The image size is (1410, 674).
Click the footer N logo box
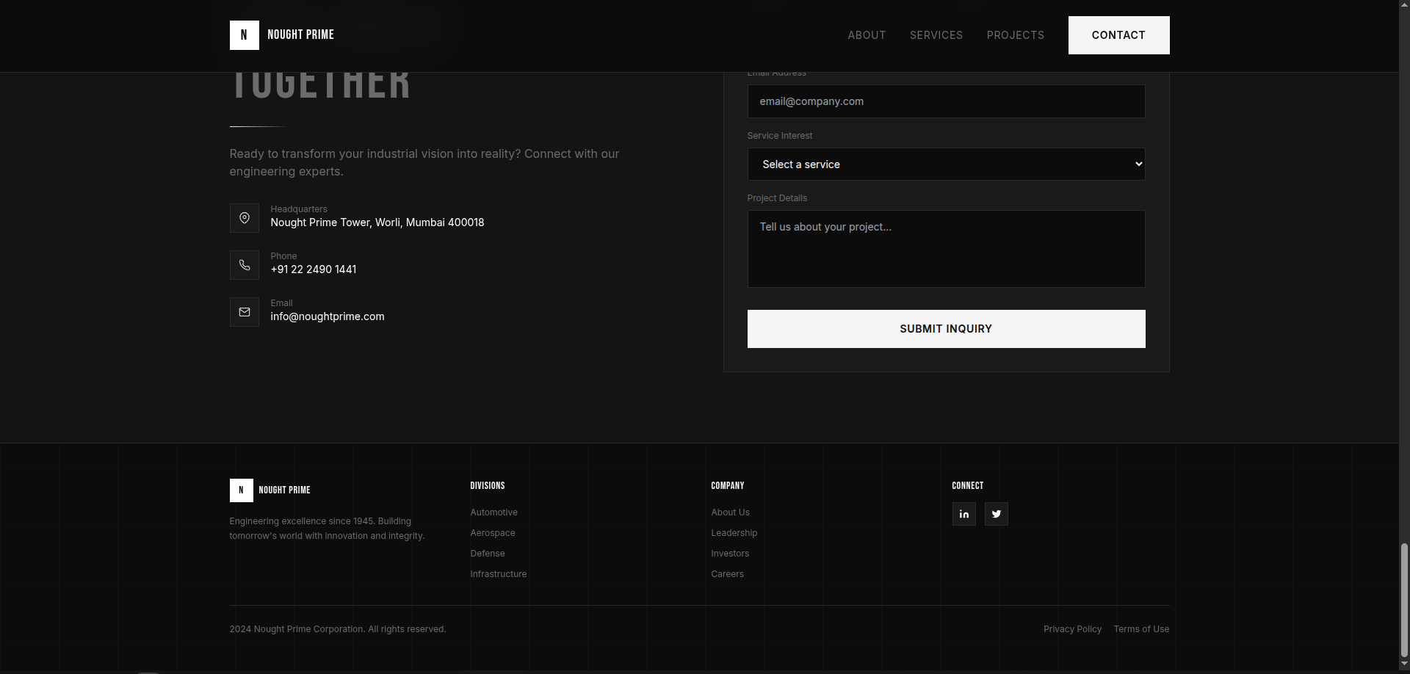(x=241, y=490)
